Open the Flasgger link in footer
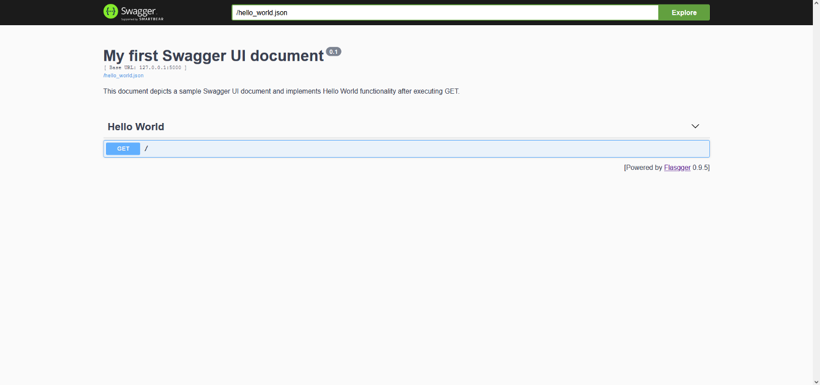Screen dimensions: 820x385 pyautogui.click(x=677, y=168)
